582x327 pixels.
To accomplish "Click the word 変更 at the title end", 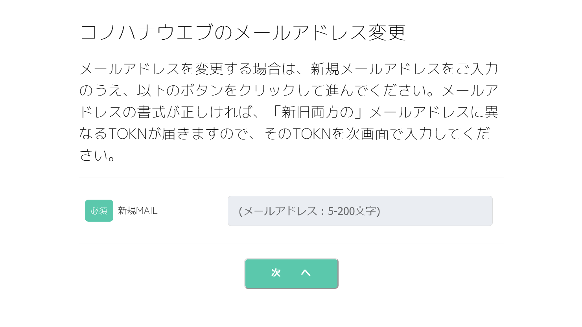I will (387, 32).
